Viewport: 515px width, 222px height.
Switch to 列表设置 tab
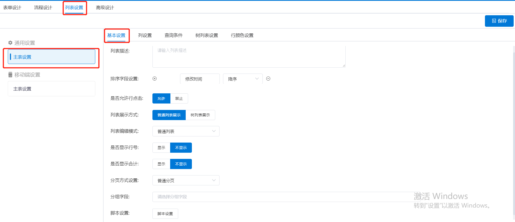pyautogui.click(x=74, y=7)
